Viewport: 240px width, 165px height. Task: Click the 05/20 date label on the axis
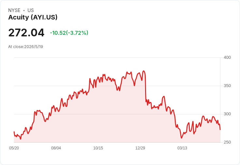(14, 148)
